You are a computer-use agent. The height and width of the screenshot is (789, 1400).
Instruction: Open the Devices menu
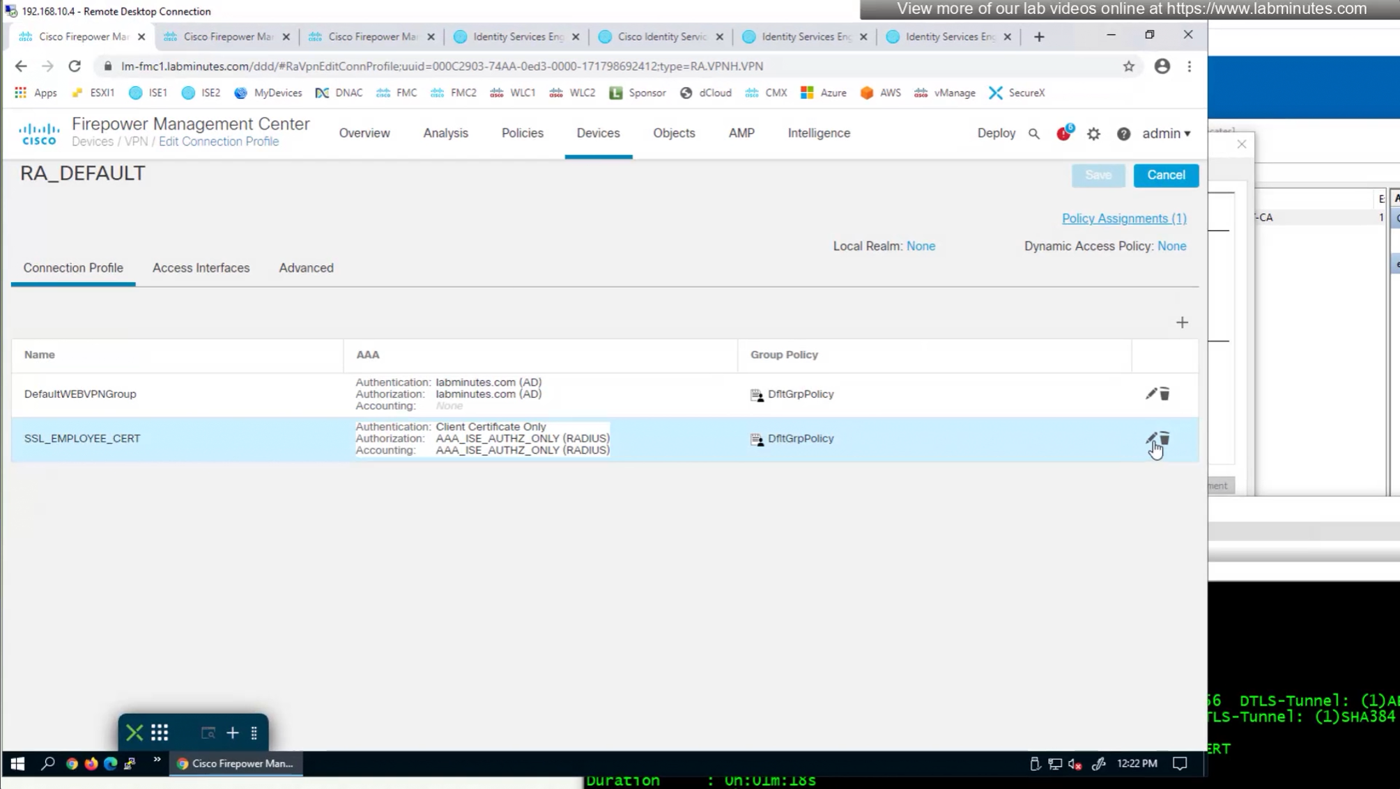(x=598, y=133)
